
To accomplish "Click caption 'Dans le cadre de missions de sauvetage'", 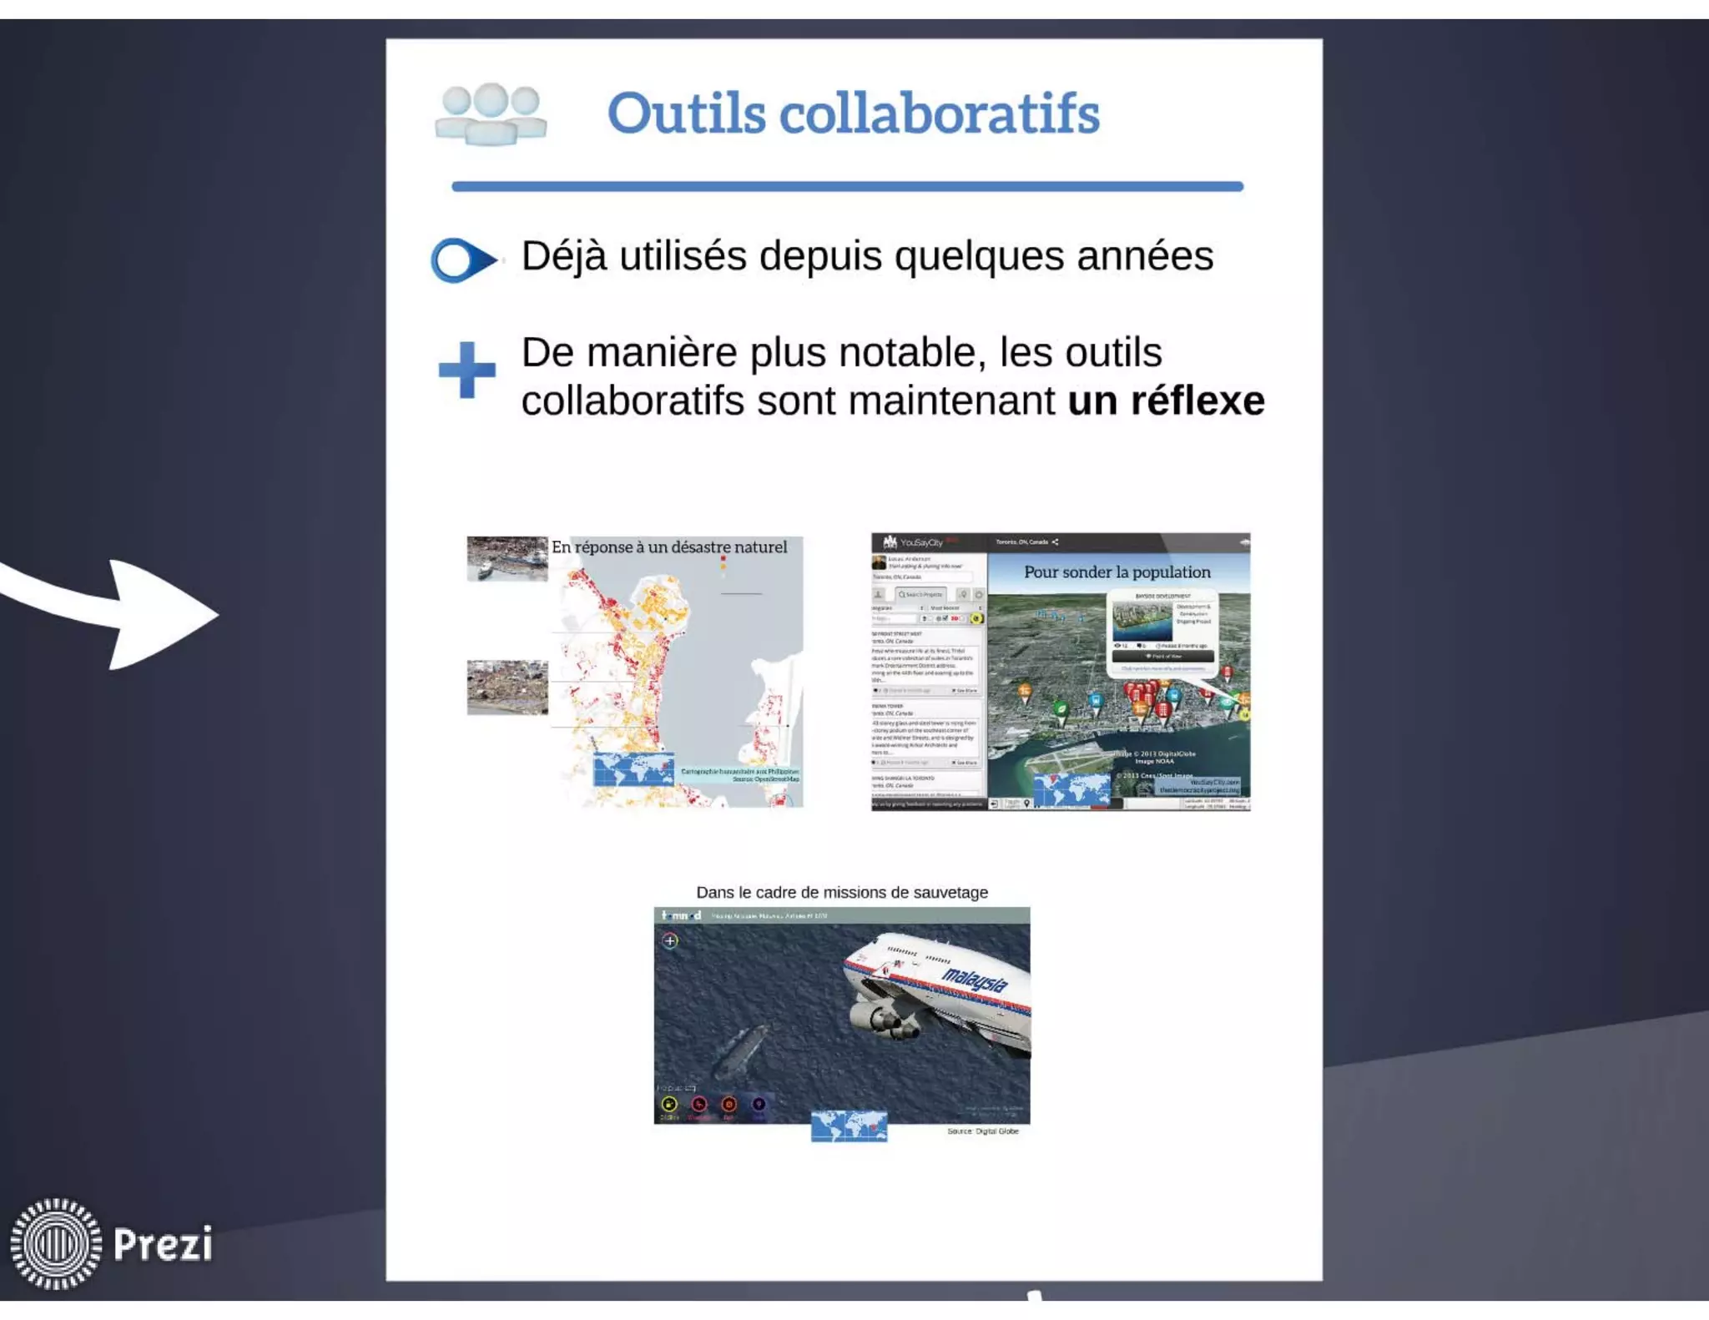I will (842, 892).
